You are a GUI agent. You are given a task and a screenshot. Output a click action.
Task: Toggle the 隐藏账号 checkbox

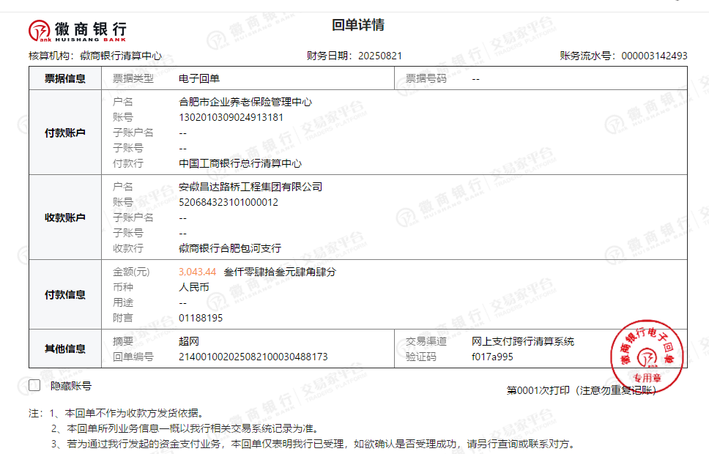(x=34, y=386)
